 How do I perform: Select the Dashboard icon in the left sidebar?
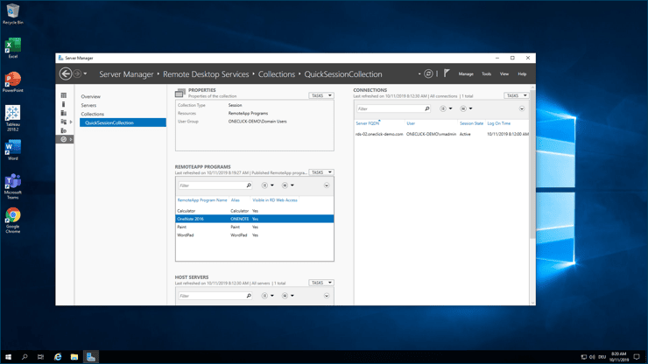click(x=64, y=95)
